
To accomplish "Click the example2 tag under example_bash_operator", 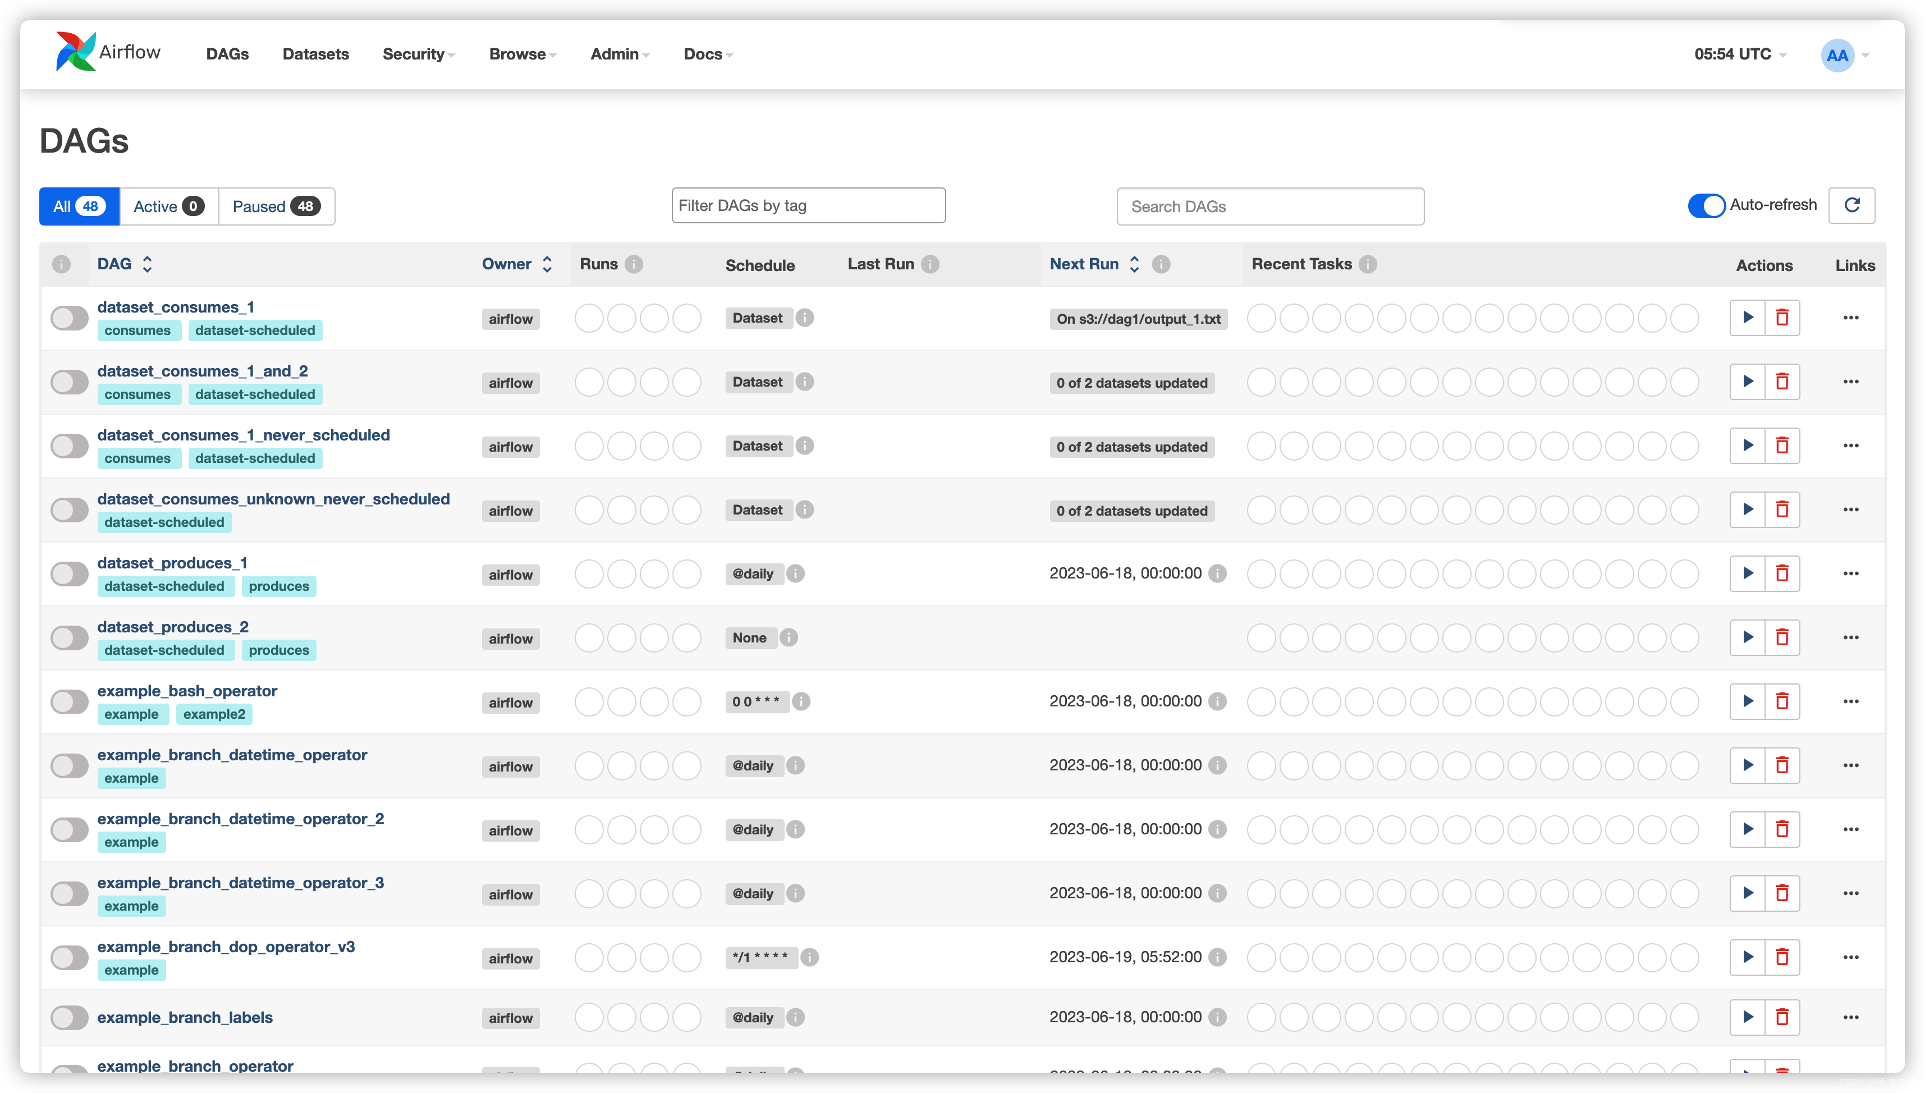I will tap(214, 714).
